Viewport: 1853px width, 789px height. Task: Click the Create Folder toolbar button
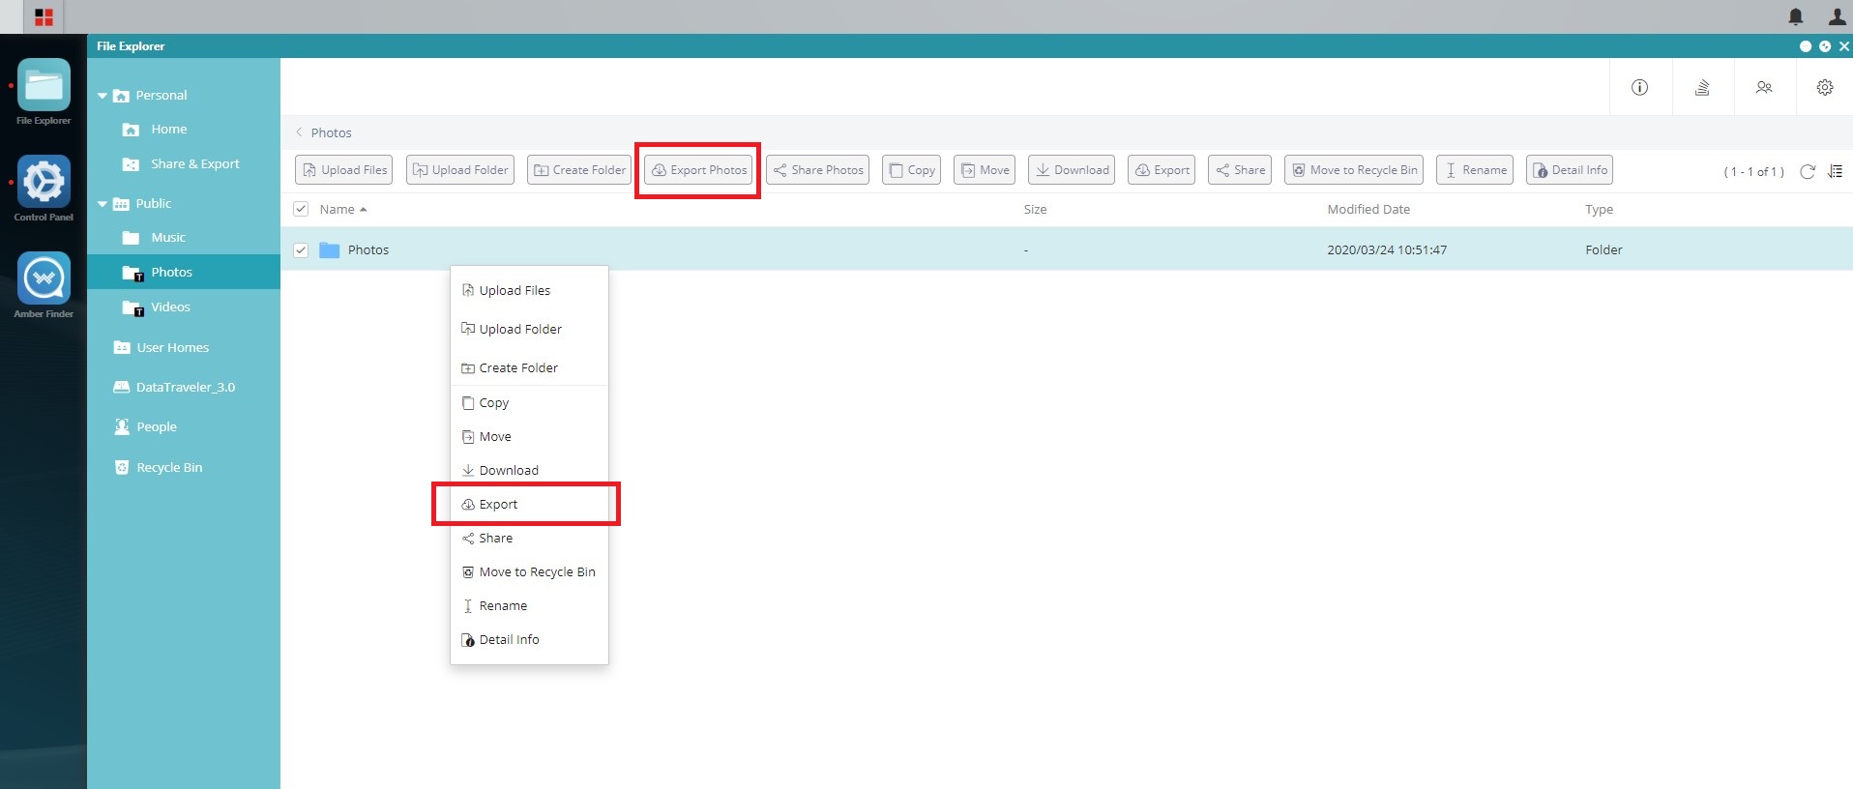(579, 169)
